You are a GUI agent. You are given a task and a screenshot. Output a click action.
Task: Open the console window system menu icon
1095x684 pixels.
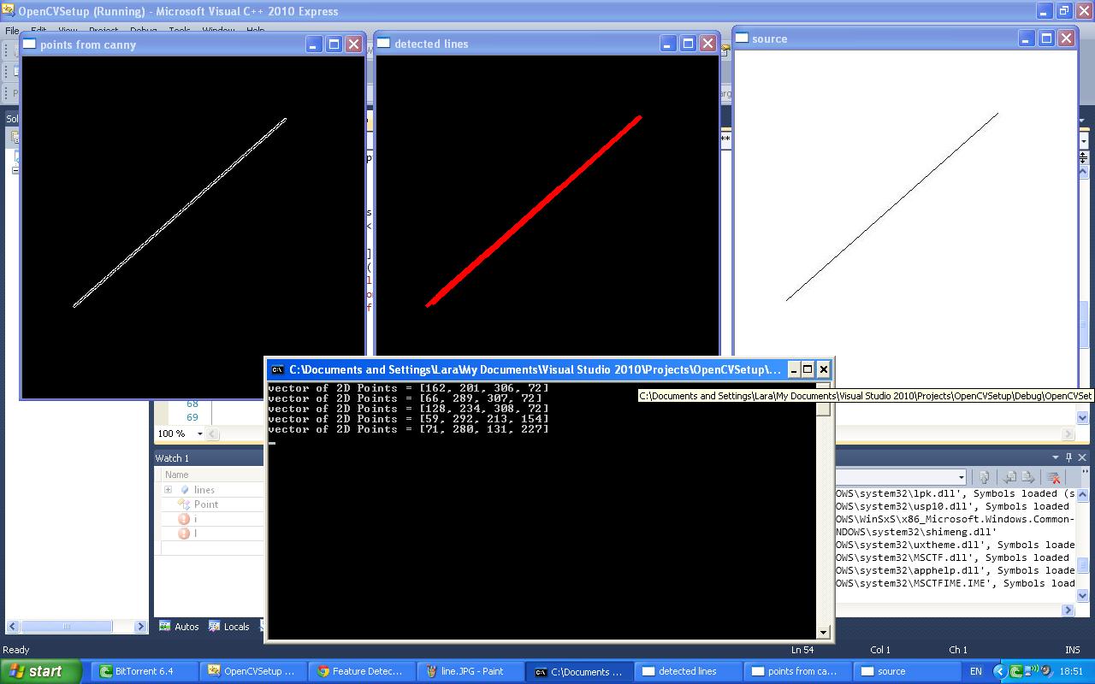(277, 369)
